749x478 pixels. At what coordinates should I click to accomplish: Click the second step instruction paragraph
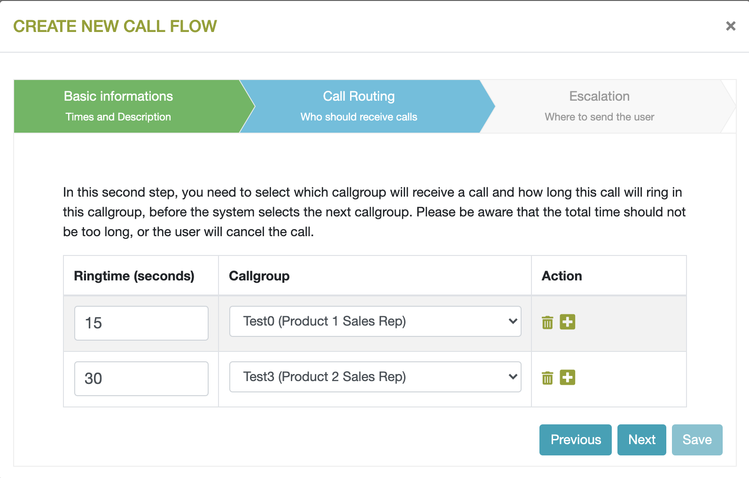(374, 212)
